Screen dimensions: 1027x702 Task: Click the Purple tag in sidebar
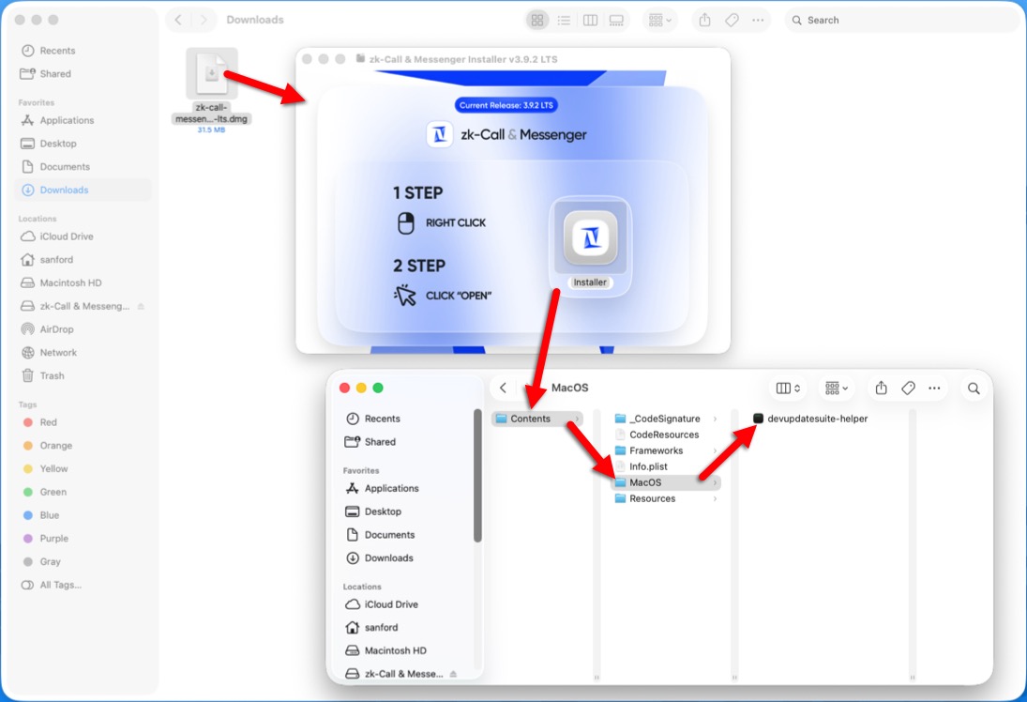tap(53, 539)
